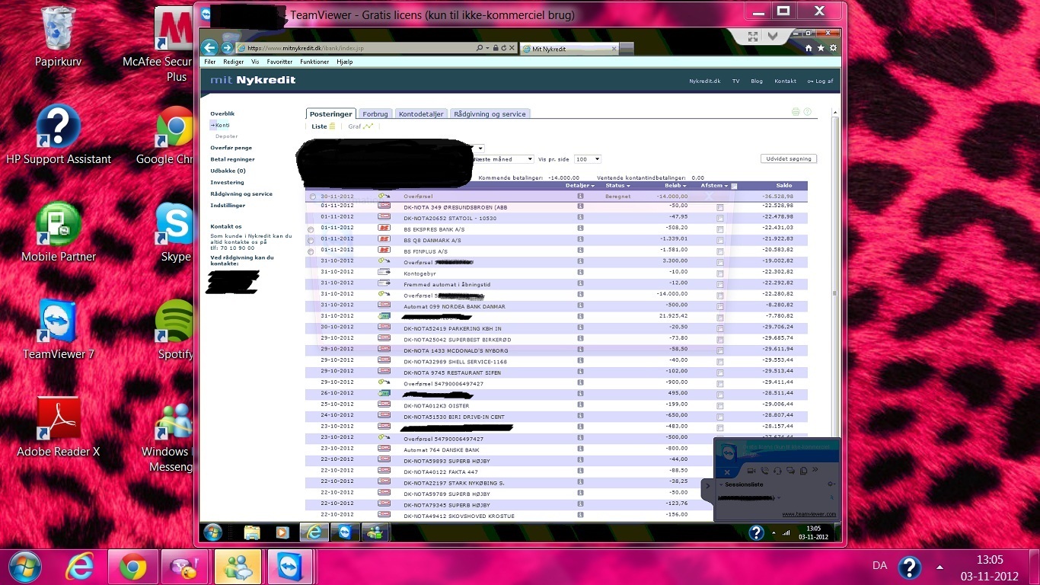Open Spotify desktop shortcut
1040x585 pixels.
coord(175,329)
